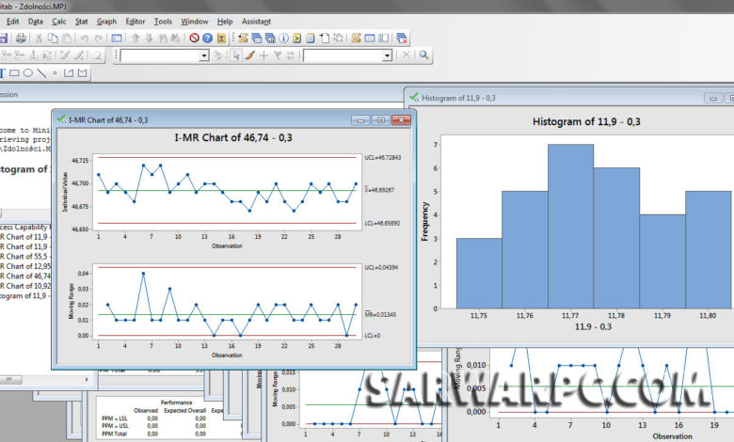Screen dimensions: 734x442
Task: Show the Session folder icon
Action: [x=243, y=39]
